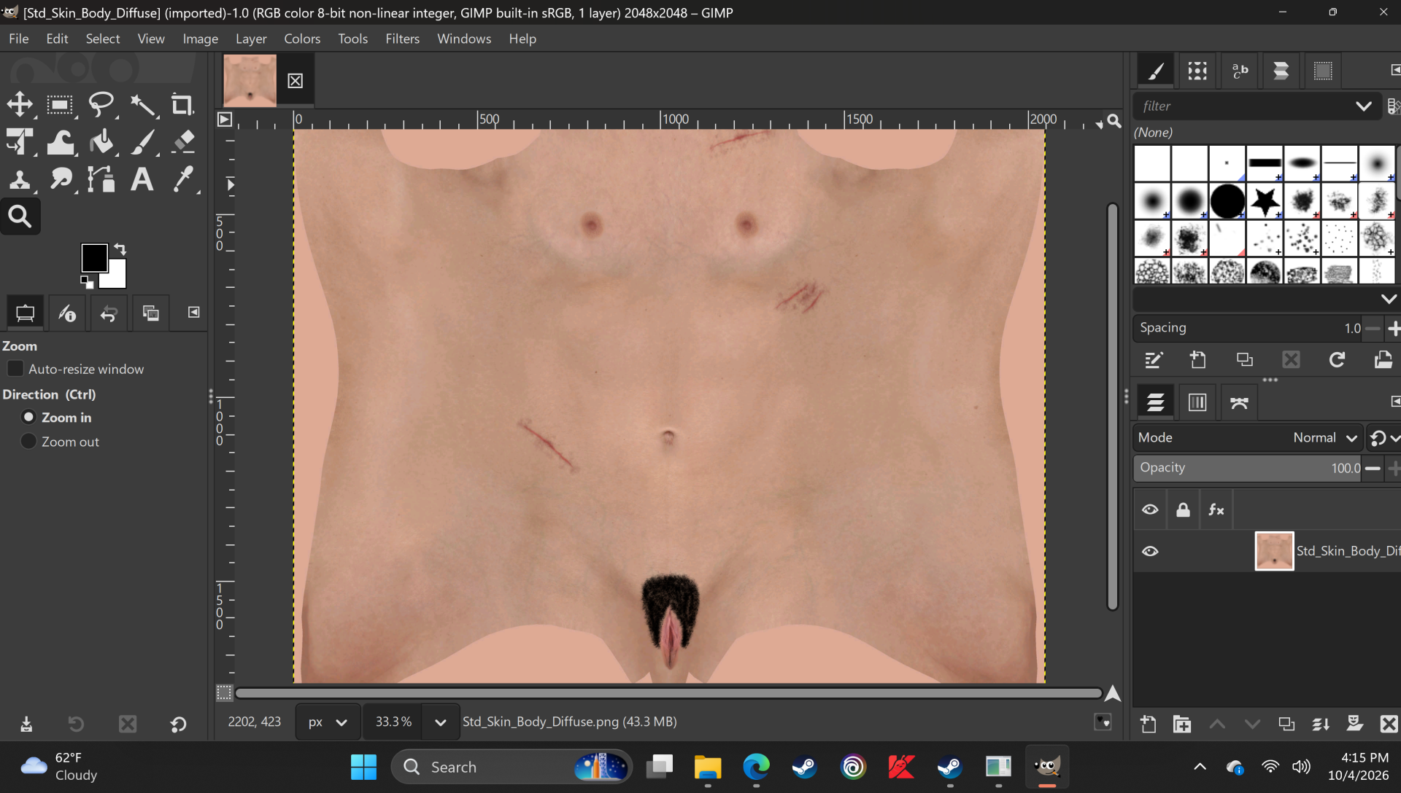Open the layer Mode dropdown
Screen dimensions: 1401x793
(1248, 437)
